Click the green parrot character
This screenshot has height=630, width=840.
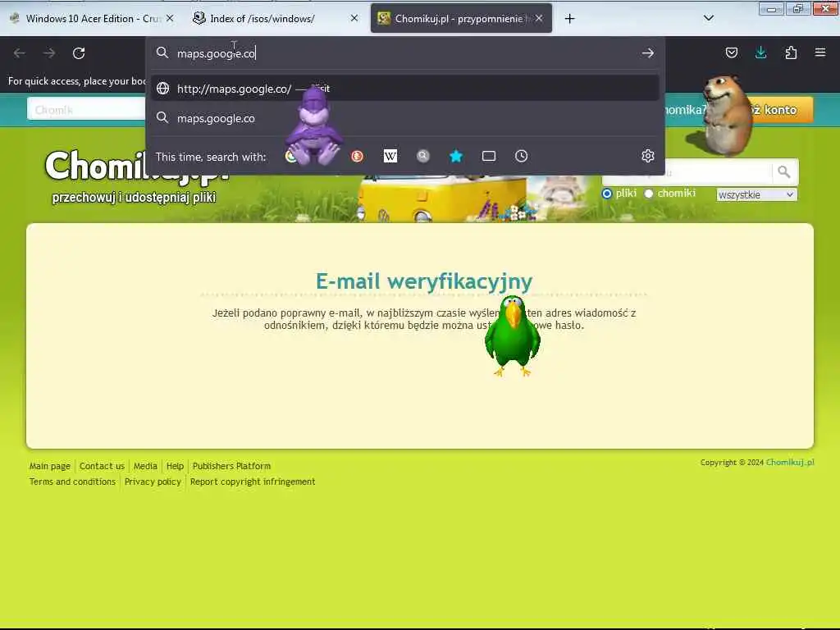coord(512,336)
